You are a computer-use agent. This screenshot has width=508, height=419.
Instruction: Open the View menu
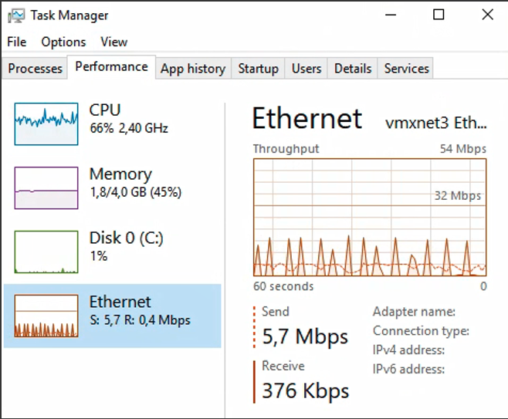click(113, 42)
